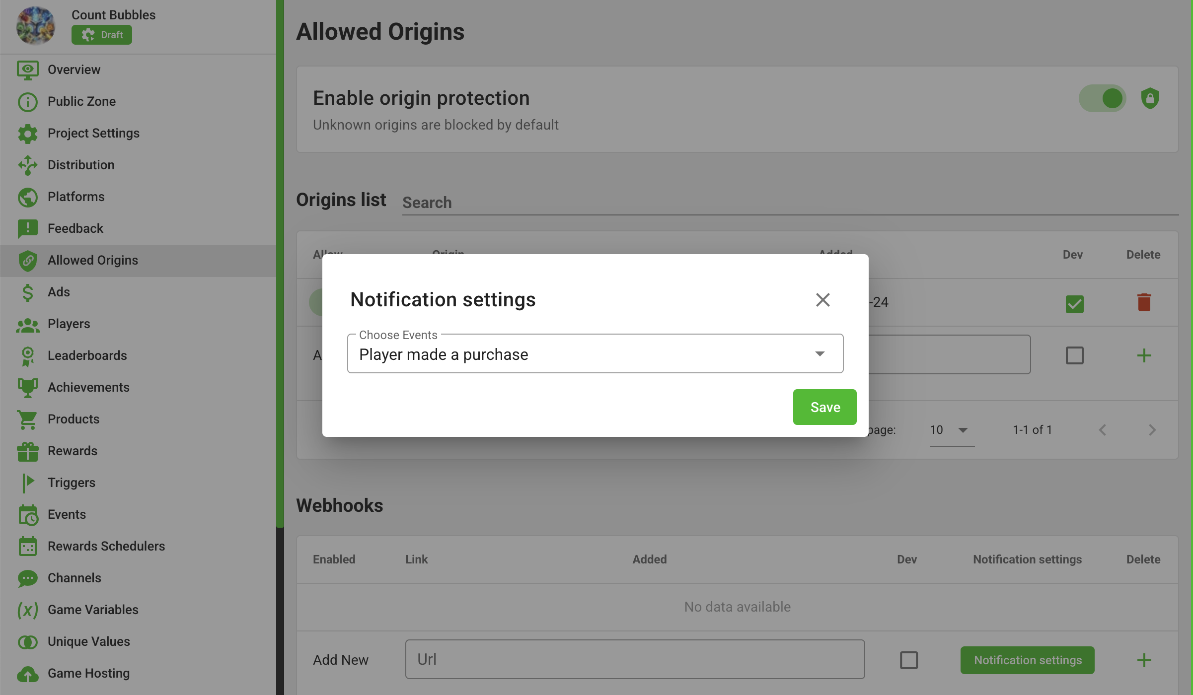Click the Achievements trophy icon

[28, 388]
